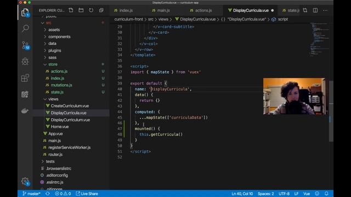Screen dimensions: 351x197
Task: Expand the tests folder
Action: 50,161
